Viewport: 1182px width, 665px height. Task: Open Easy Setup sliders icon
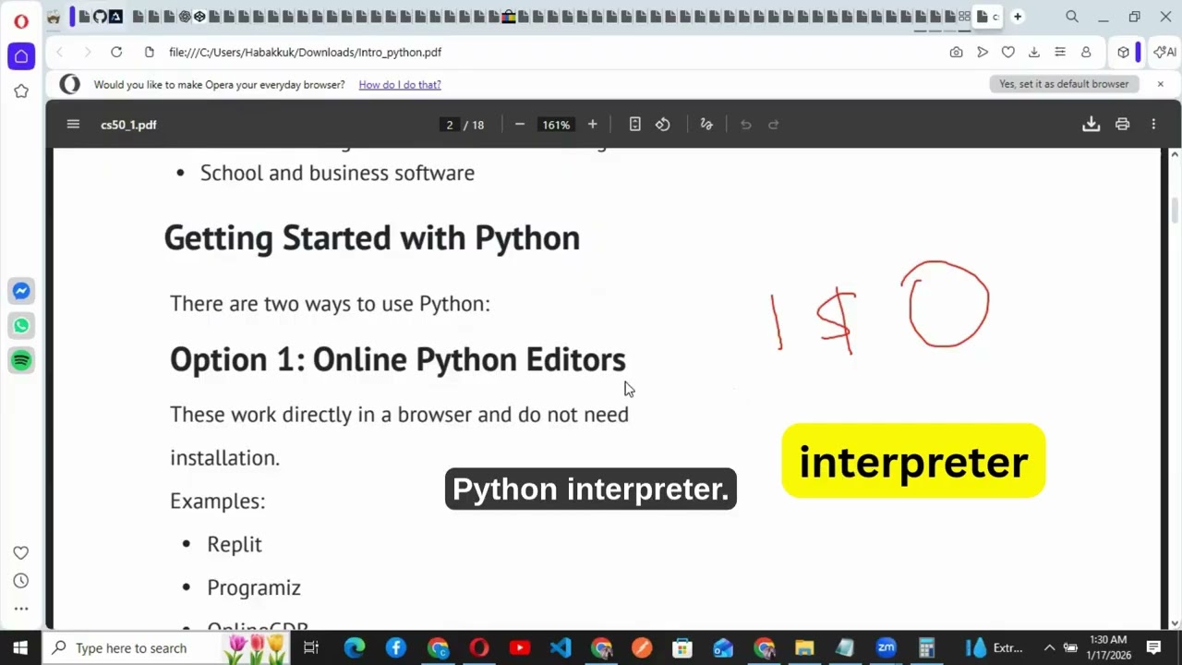pyautogui.click(x=1060, y=53)
